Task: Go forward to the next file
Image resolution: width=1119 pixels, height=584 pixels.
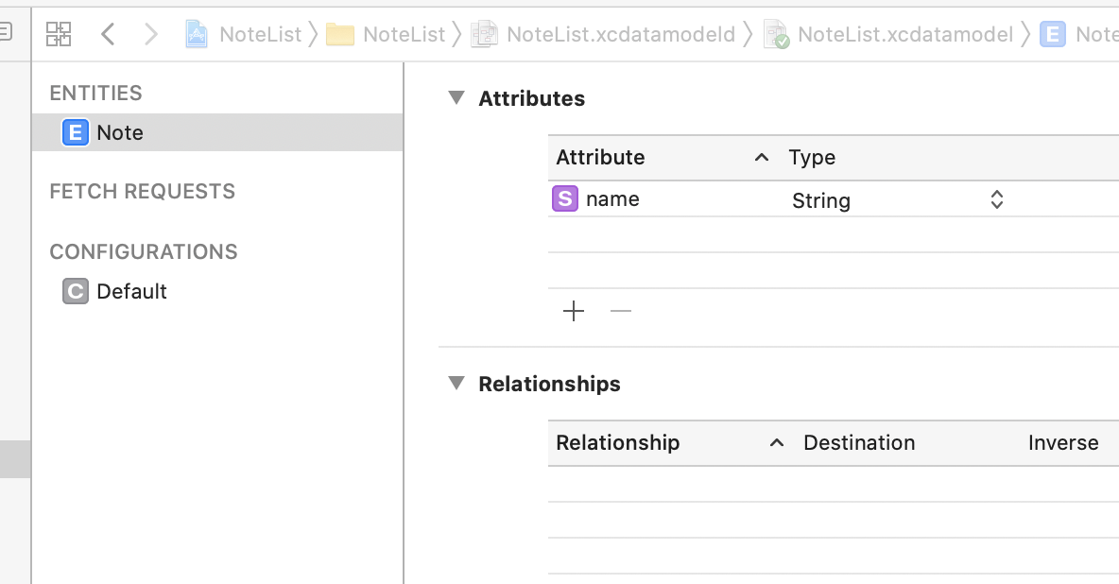Action: (x=150, y=34)
